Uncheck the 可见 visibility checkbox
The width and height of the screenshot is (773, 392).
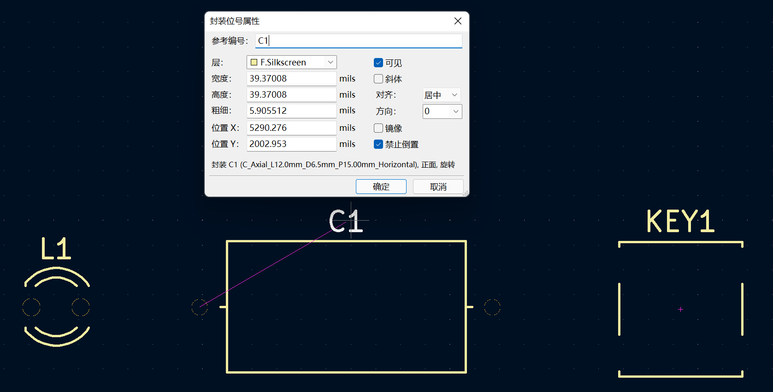pyautogui.click(x=378, y=63)
